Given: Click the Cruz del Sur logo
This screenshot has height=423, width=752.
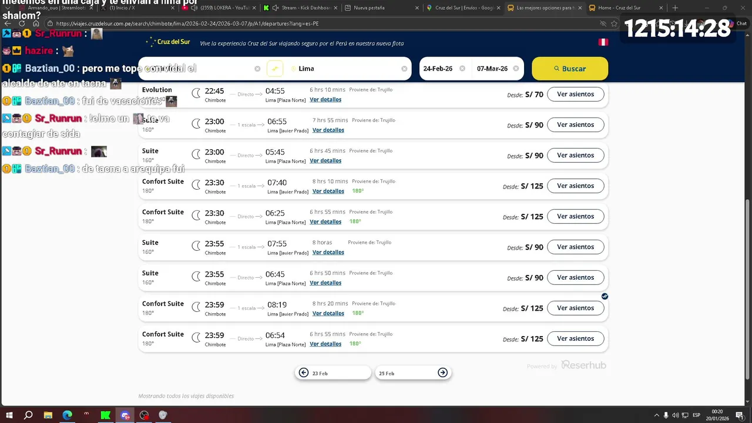Looking at the screenshot, I should point(169,42).
